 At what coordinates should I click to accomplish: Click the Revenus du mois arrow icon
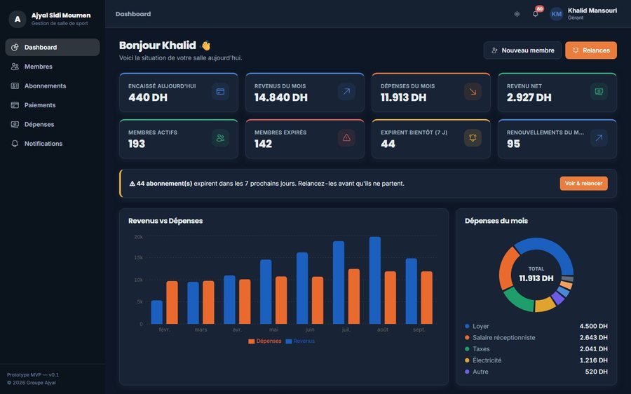346,91
